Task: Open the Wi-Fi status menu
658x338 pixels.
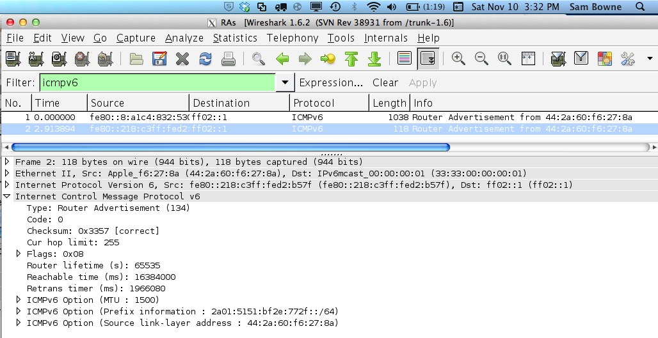Action: [373, 6]
